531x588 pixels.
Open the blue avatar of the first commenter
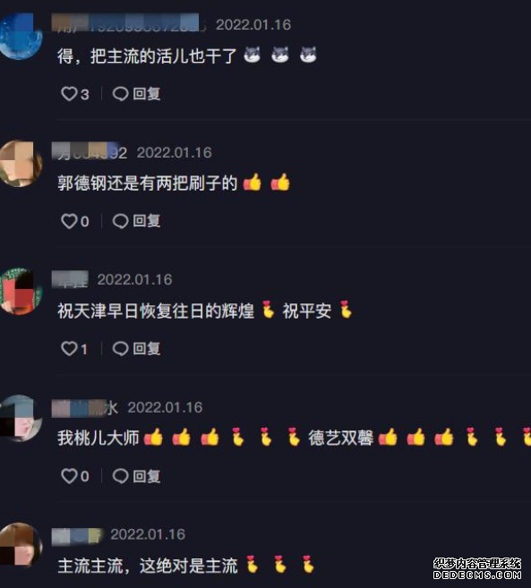pos(21,37)
